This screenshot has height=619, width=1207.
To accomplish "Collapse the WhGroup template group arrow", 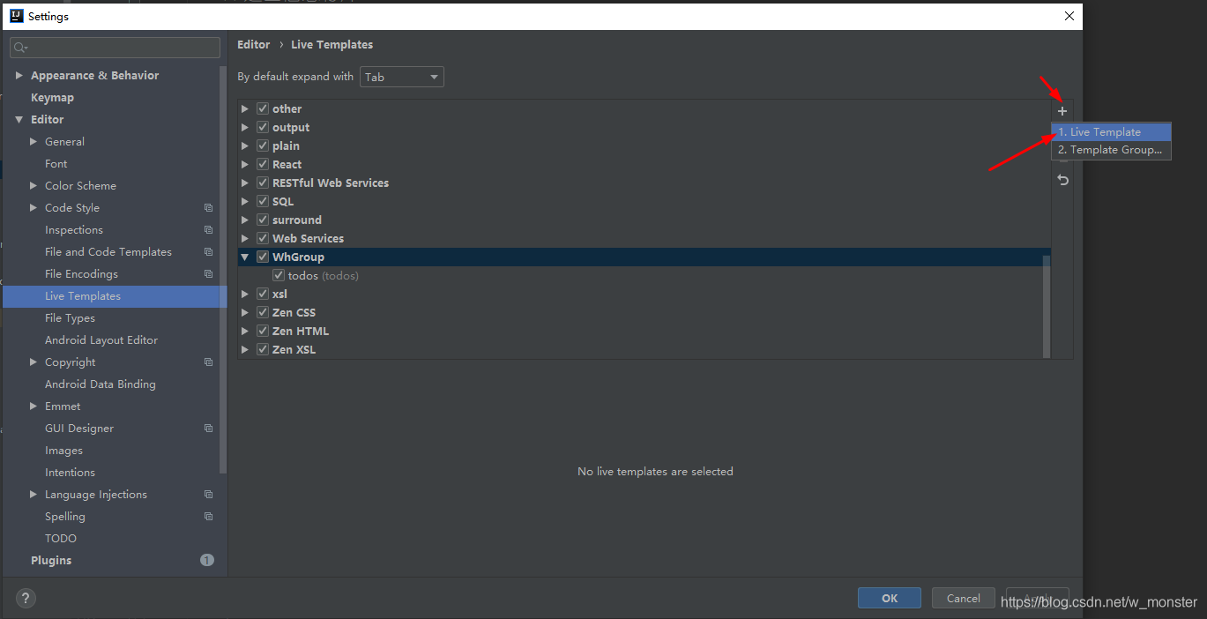I will 245,257.
